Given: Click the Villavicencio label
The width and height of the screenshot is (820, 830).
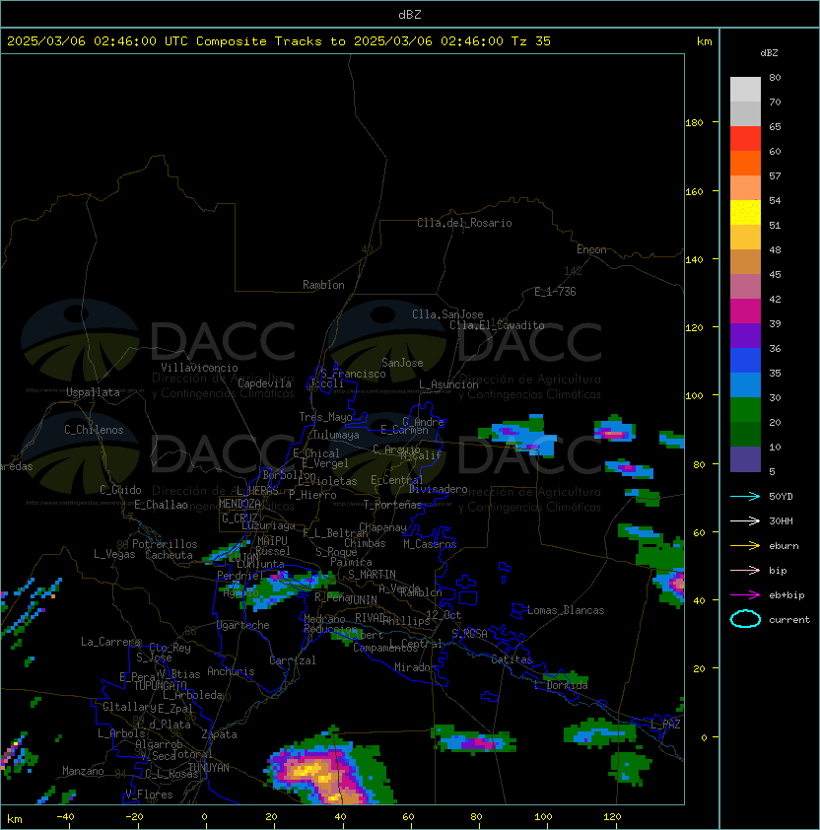Looking at the screenshot, I should pos(199,368).
